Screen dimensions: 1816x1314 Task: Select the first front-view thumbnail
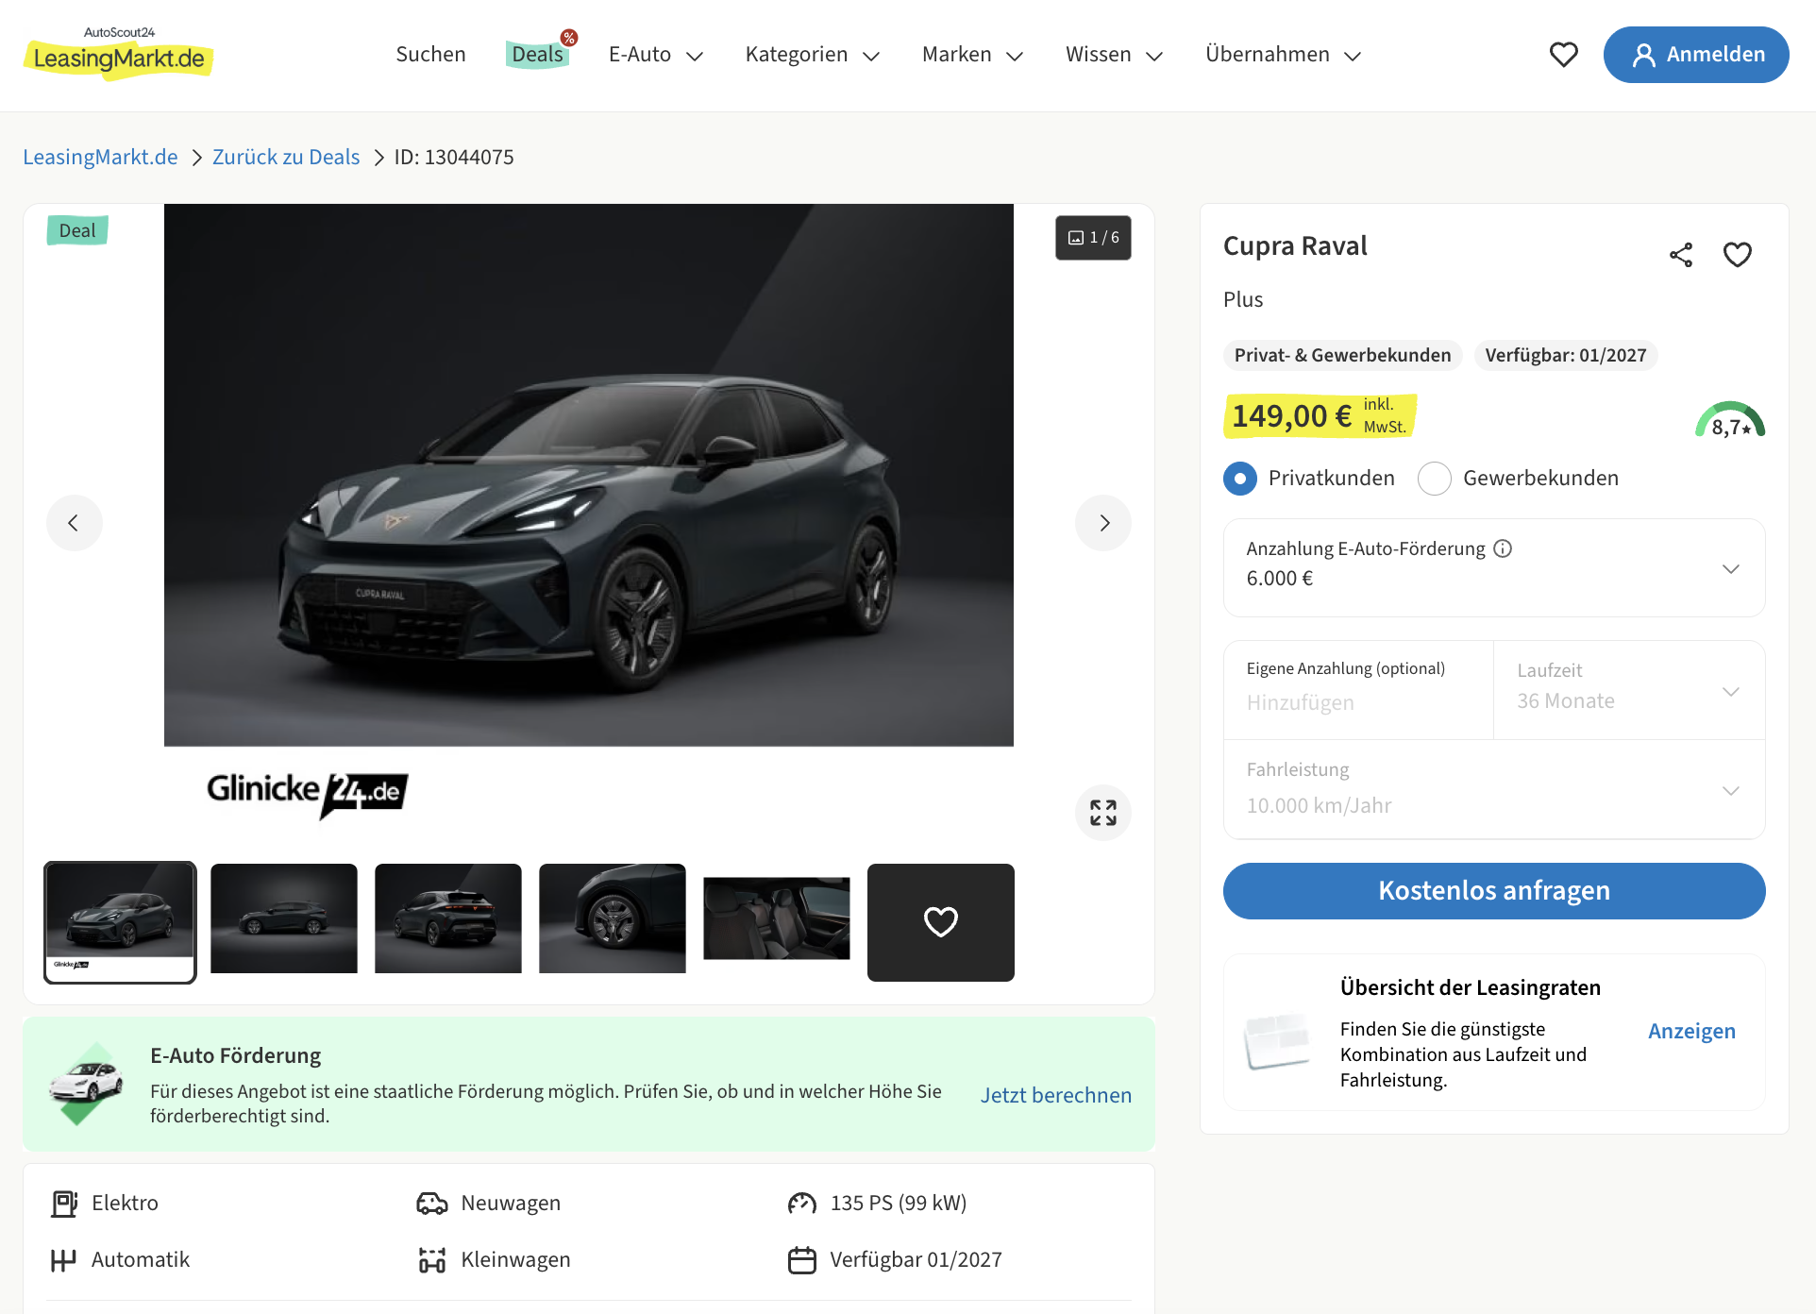point(120,922)
